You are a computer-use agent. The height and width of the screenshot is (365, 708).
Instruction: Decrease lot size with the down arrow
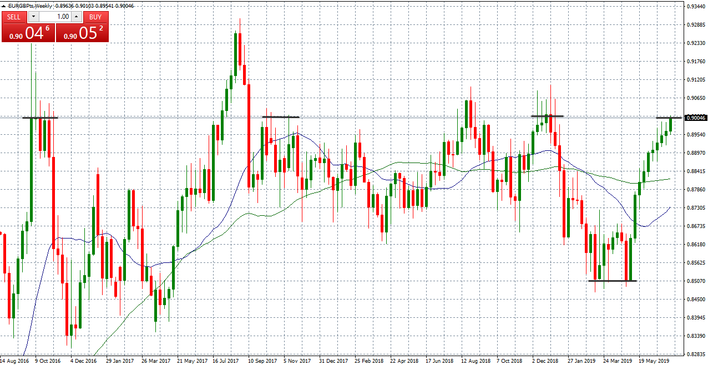point(33,17)
